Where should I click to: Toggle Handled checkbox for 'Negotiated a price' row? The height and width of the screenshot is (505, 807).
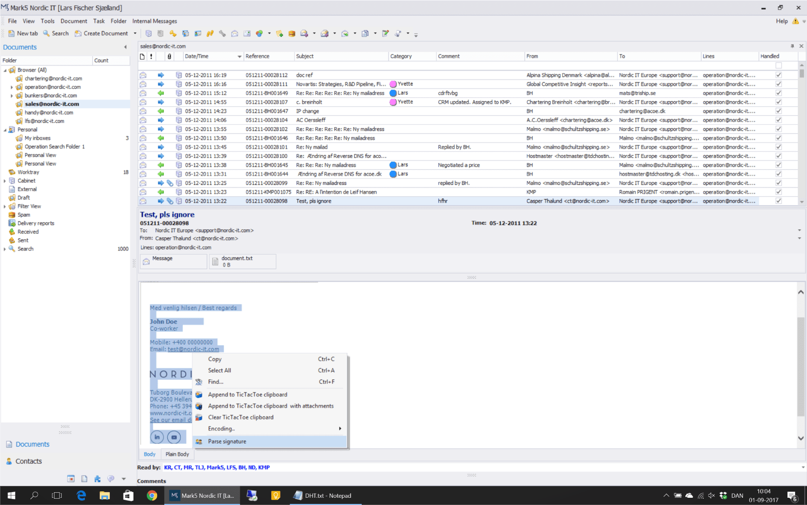coord(778,165)
